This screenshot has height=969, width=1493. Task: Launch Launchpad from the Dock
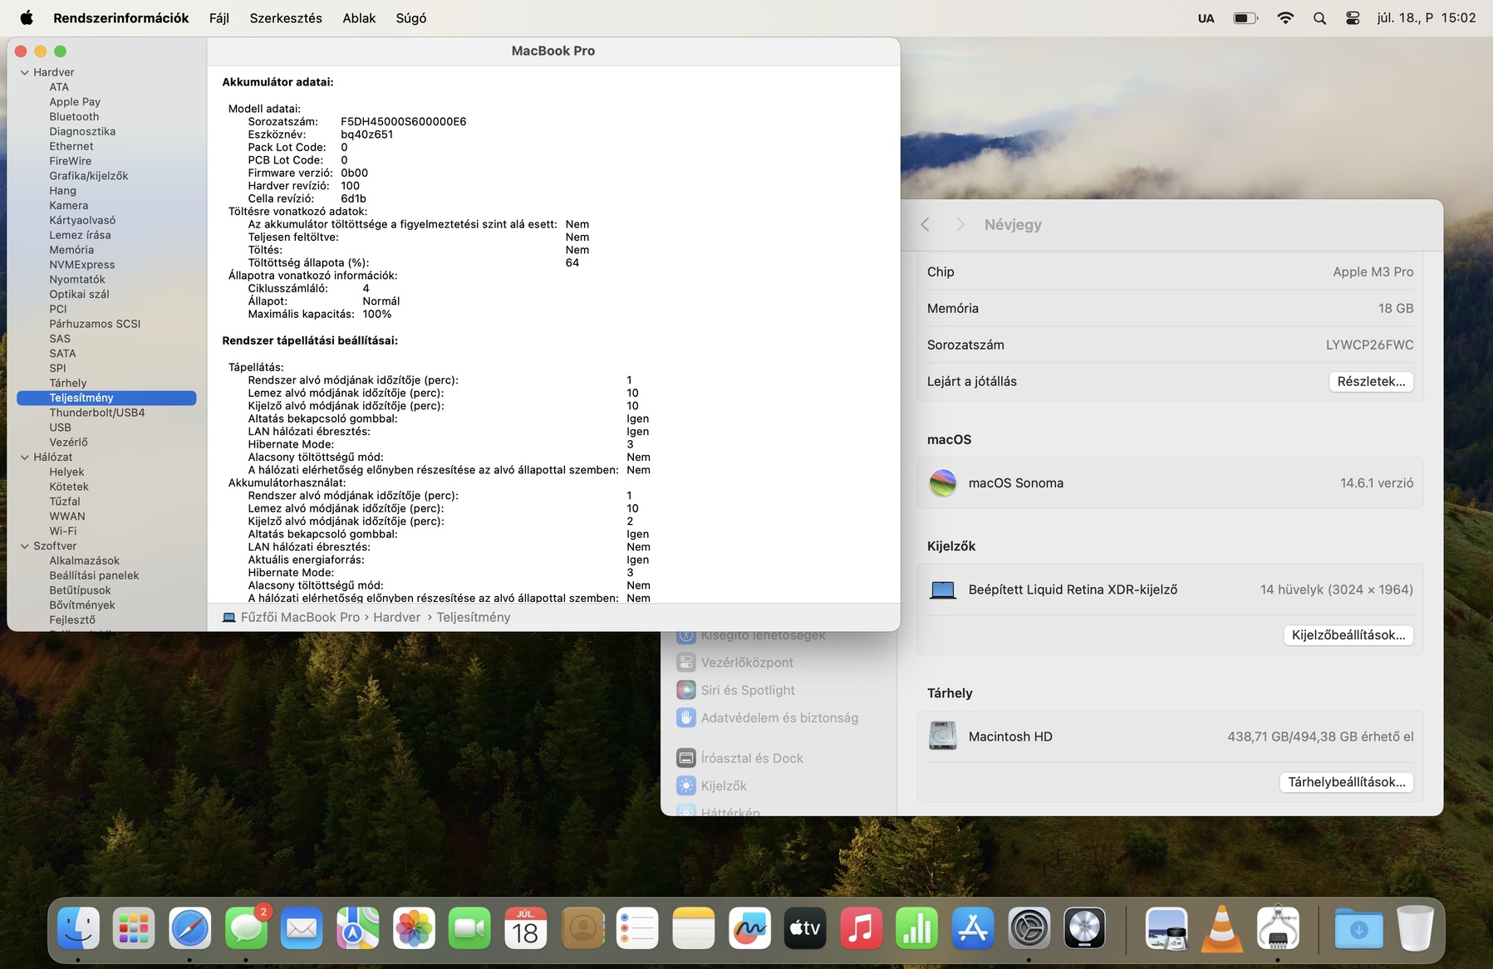134,927
